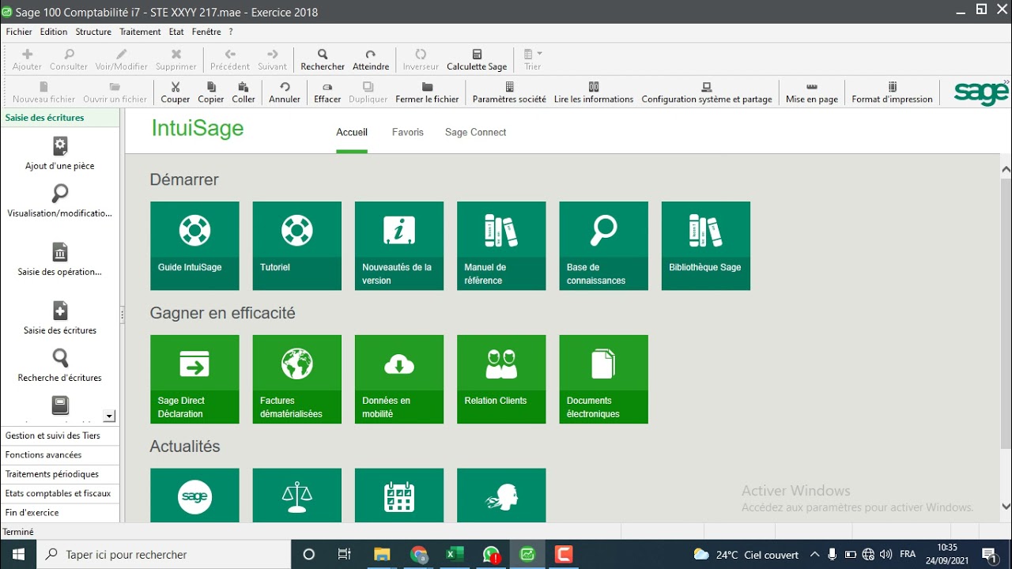Open the Etat menu

pyautogui.click(x=176, y=32)
